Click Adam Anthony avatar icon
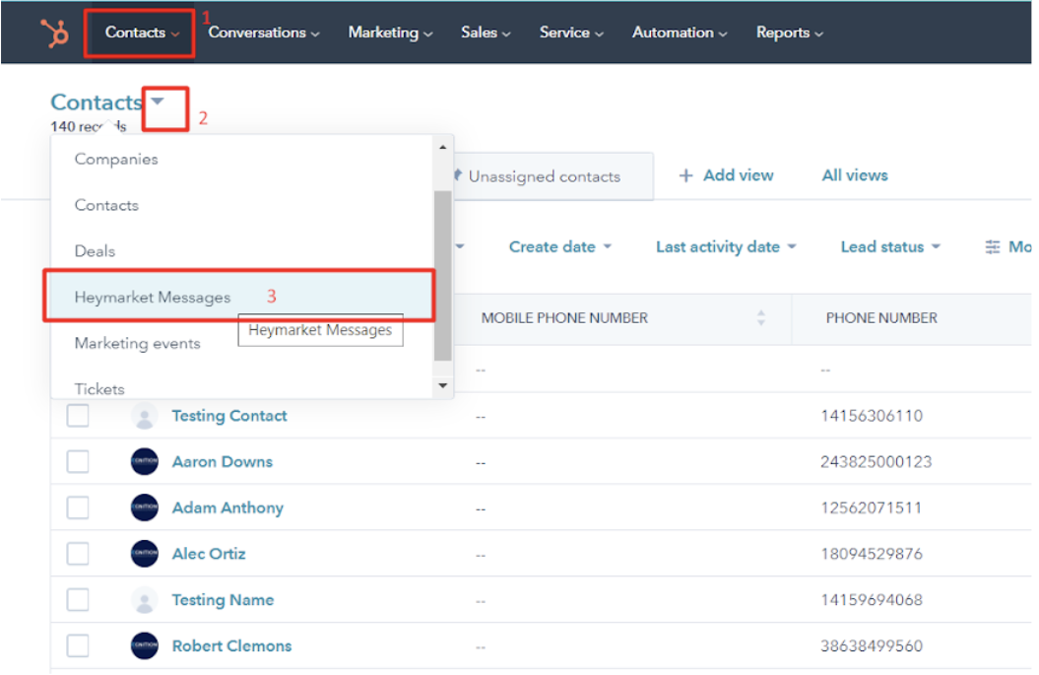 [x=145, y=507]
